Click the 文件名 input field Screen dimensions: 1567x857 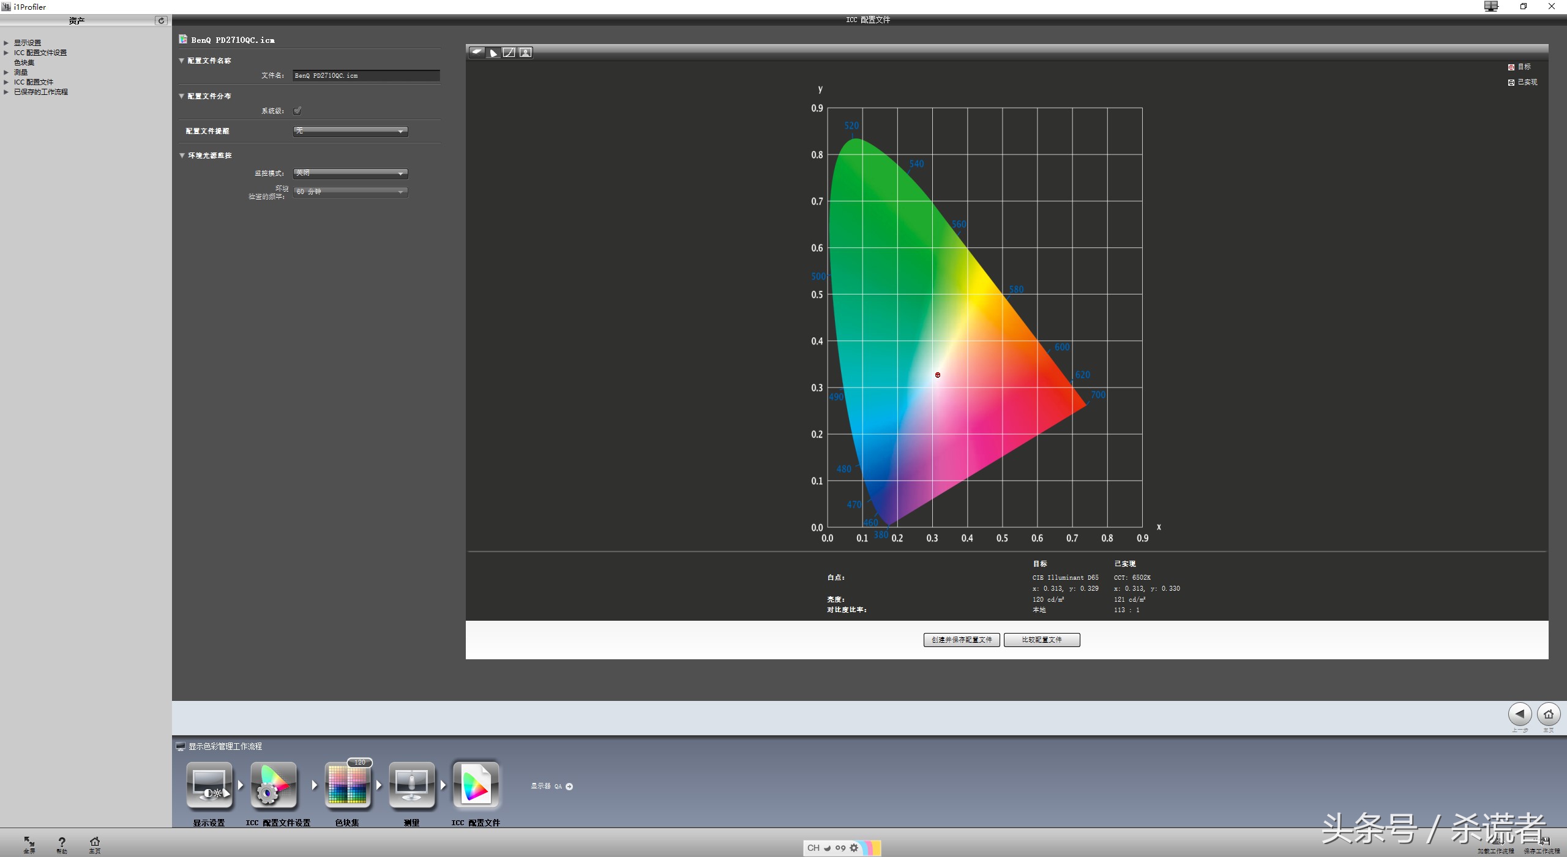365,75
